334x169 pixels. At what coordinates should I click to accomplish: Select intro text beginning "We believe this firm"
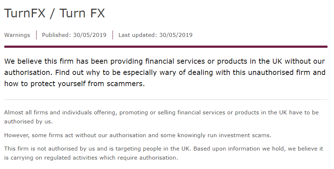(x=165, y=72)
